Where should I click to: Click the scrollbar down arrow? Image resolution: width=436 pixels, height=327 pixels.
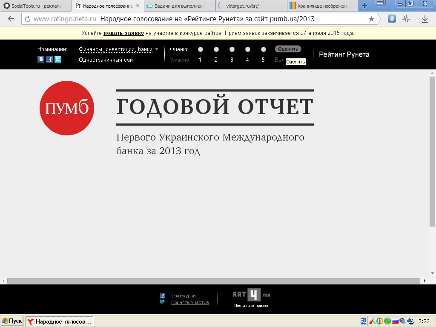(x=432, y=273)
